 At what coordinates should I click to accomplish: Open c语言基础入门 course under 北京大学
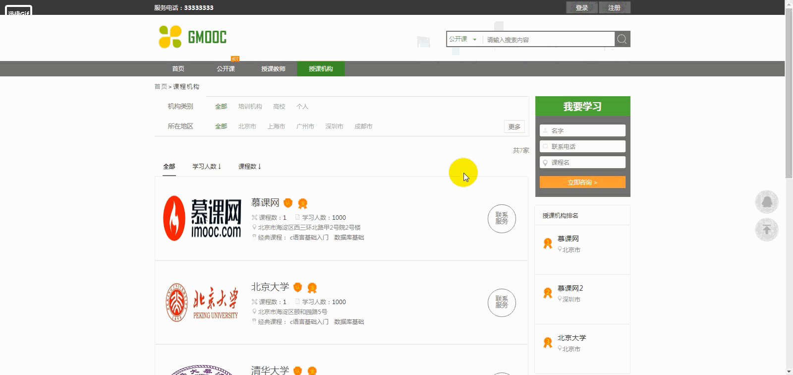click(x=309, y=322)
